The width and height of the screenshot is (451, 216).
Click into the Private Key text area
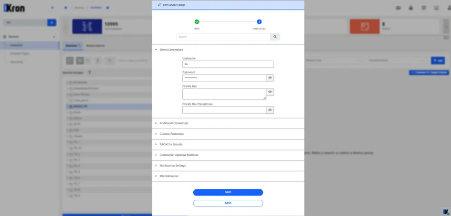pyautogui.click(x=224, y=94)
